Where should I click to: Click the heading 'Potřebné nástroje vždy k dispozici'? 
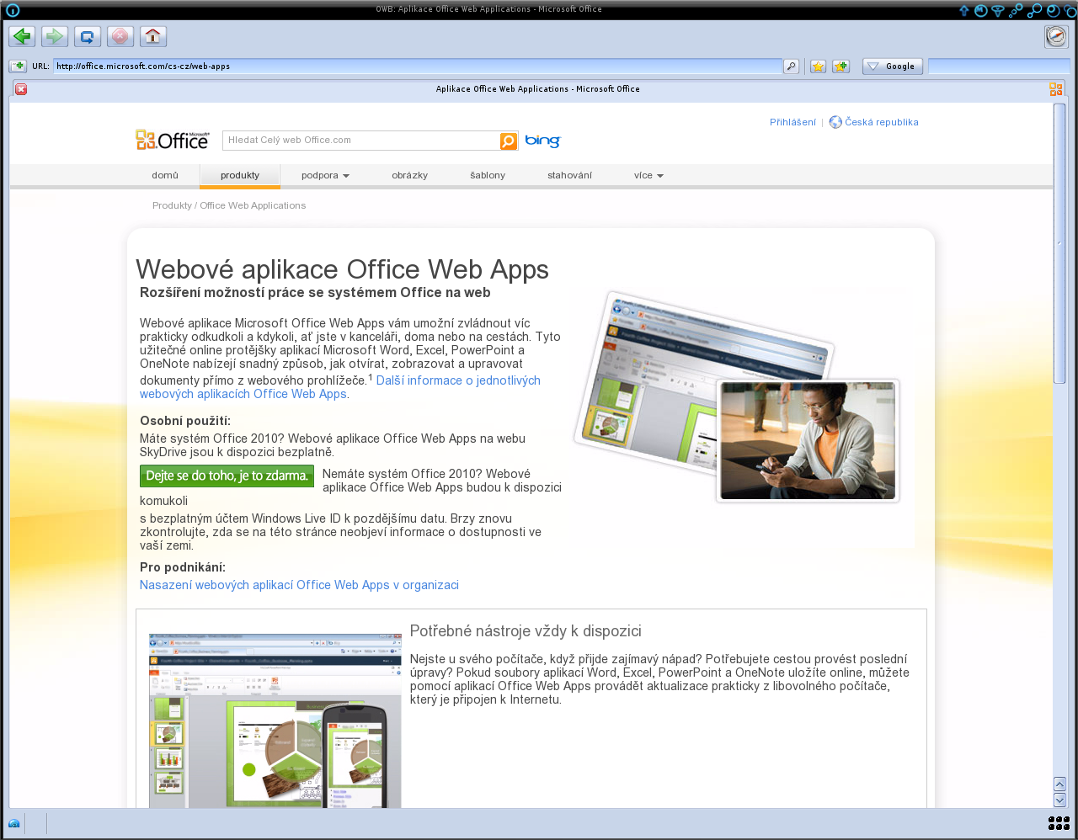click(526, 631)
